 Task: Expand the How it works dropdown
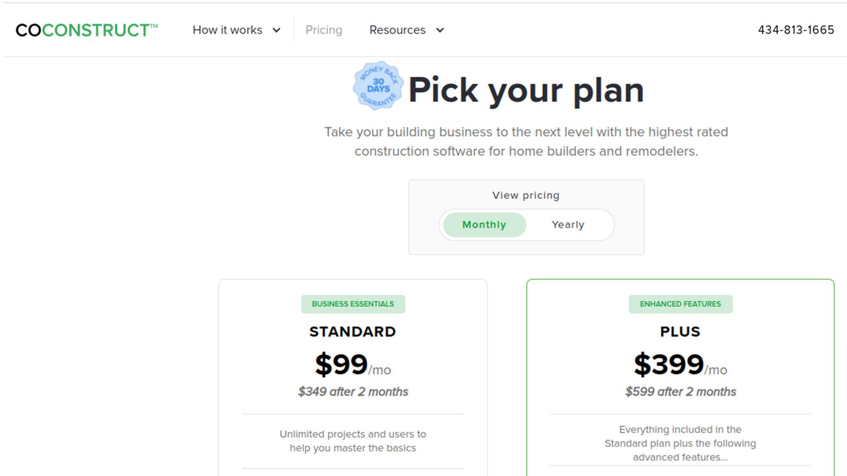tap(228, 30)
